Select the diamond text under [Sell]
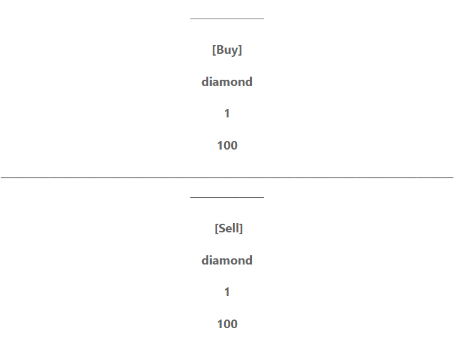454x356 pixels. pos(227,260)
